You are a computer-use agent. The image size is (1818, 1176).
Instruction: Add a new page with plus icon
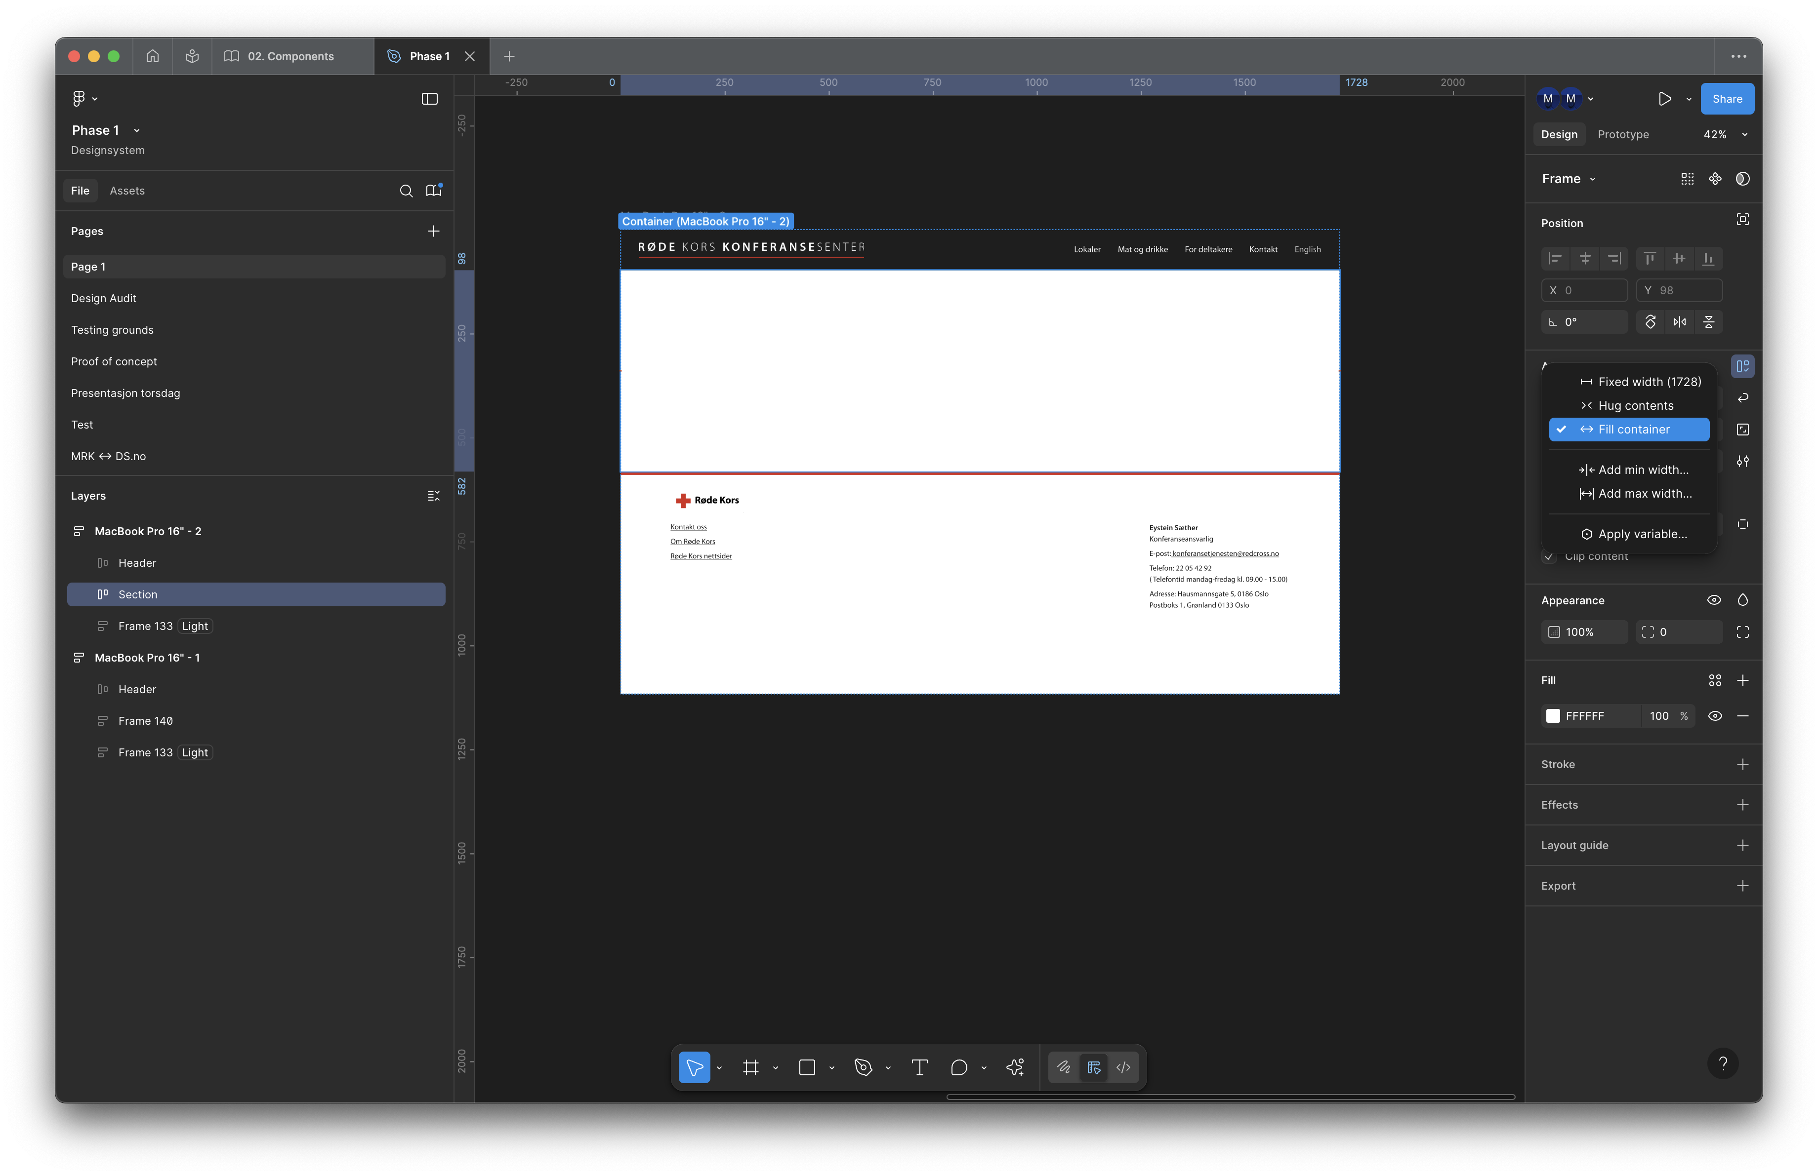[x=433, y=231]
